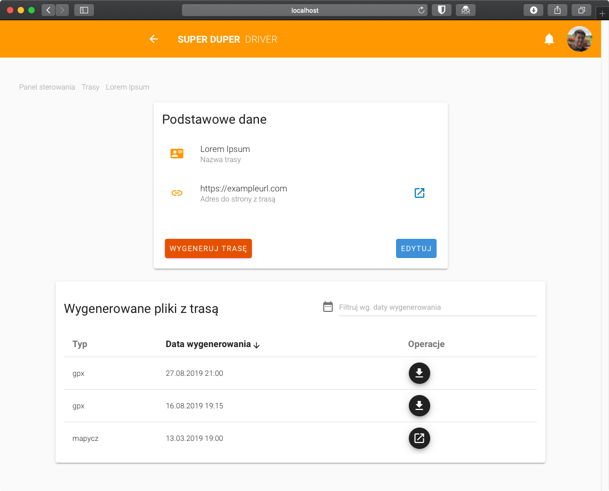
Task: Reload page with browser refresh icon
Action: tap(421, 10)
